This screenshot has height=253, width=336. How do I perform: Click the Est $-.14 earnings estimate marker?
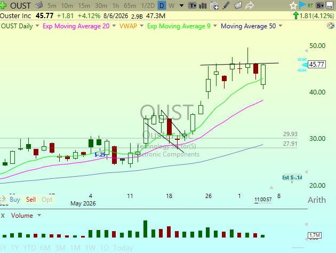click(292, 178)
